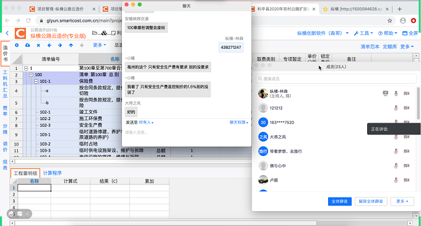Viewport: 421px width, 226px height.
Task: Toggle camera icon of member 121212
Action: [x=407, y=108]
